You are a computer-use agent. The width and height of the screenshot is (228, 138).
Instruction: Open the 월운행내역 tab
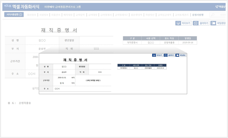coord(136,15)
